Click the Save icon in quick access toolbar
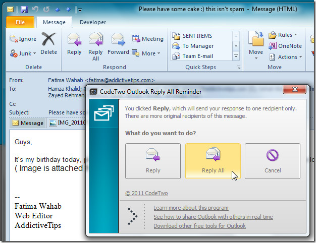Screen dimensions: 316x243 [x=24, y=10]
